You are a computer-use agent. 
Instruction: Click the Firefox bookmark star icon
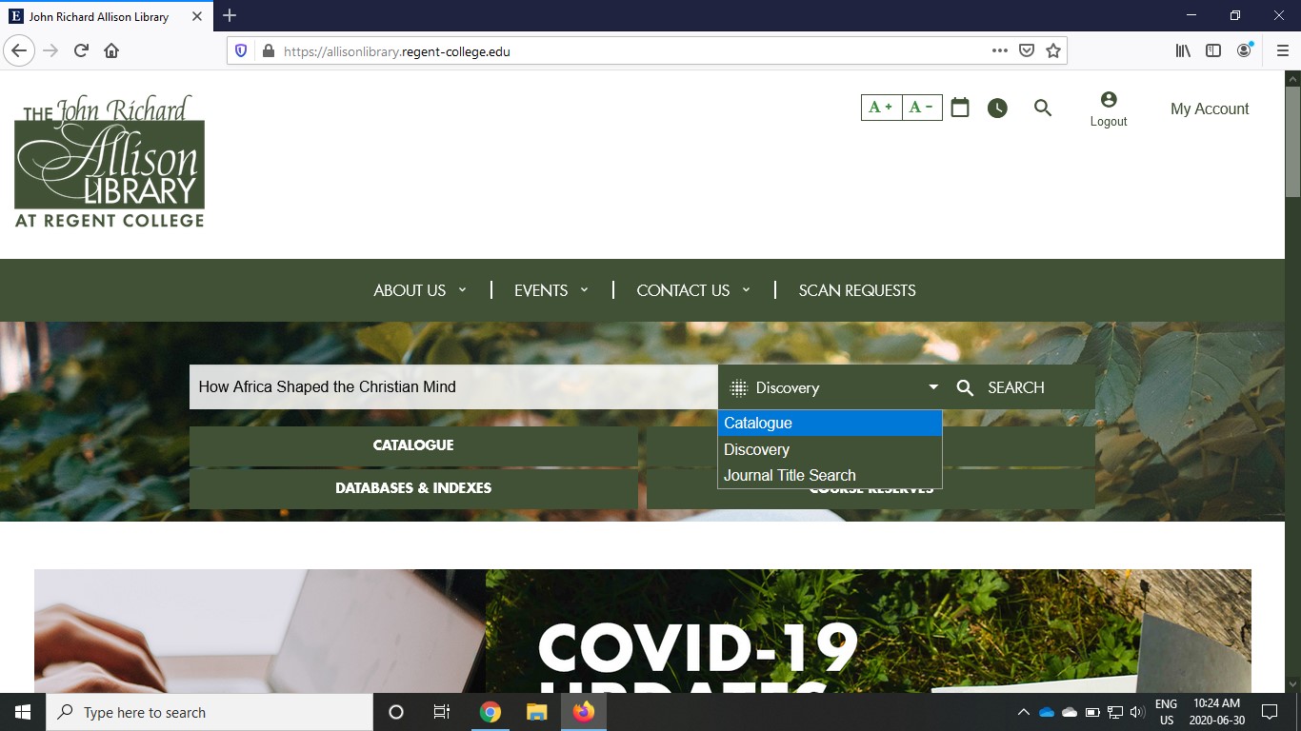coord(1053,51)
